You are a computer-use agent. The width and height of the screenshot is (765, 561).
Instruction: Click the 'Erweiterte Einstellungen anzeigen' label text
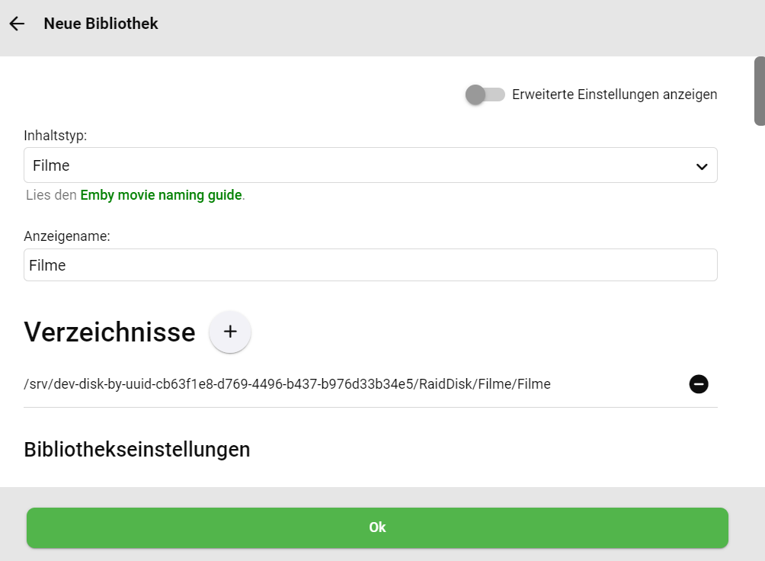coord(614,95)
